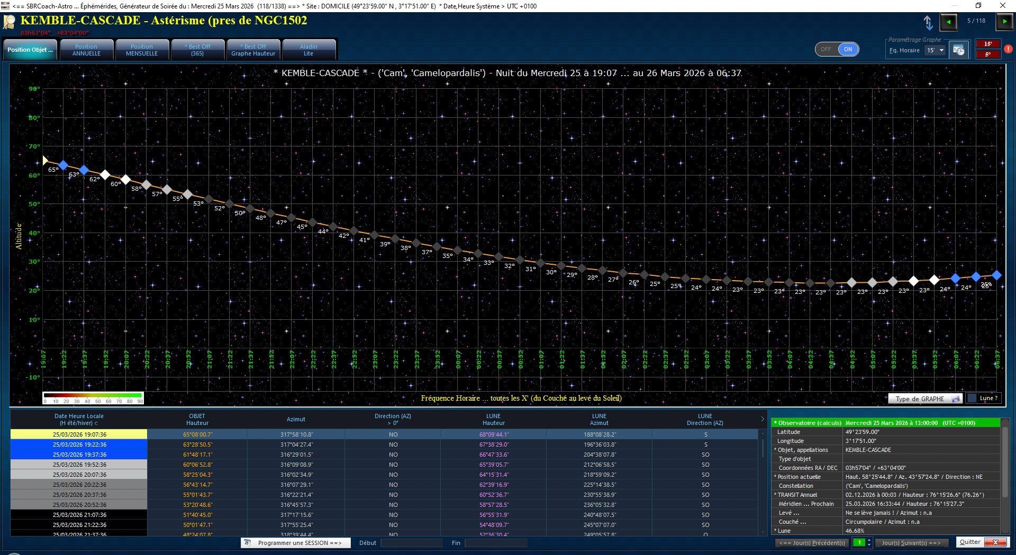Open the Position ANNUELLE tab

point(86,50)
